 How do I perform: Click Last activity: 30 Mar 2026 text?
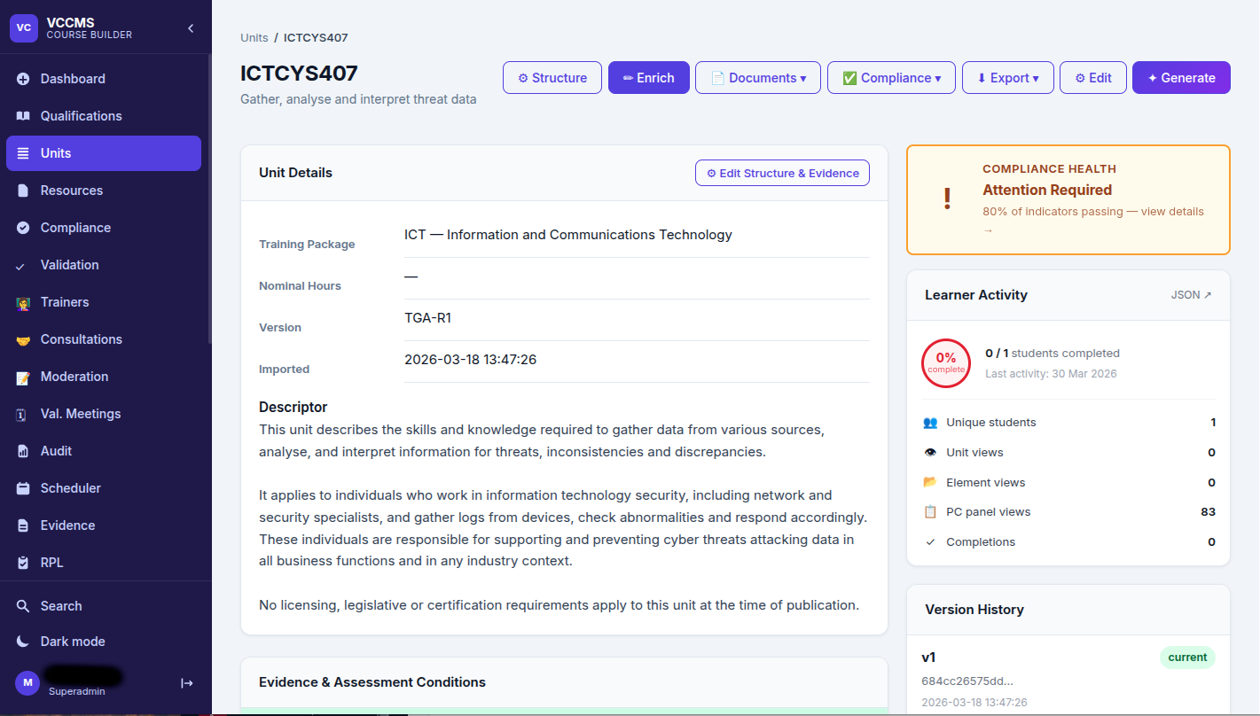1051,374
